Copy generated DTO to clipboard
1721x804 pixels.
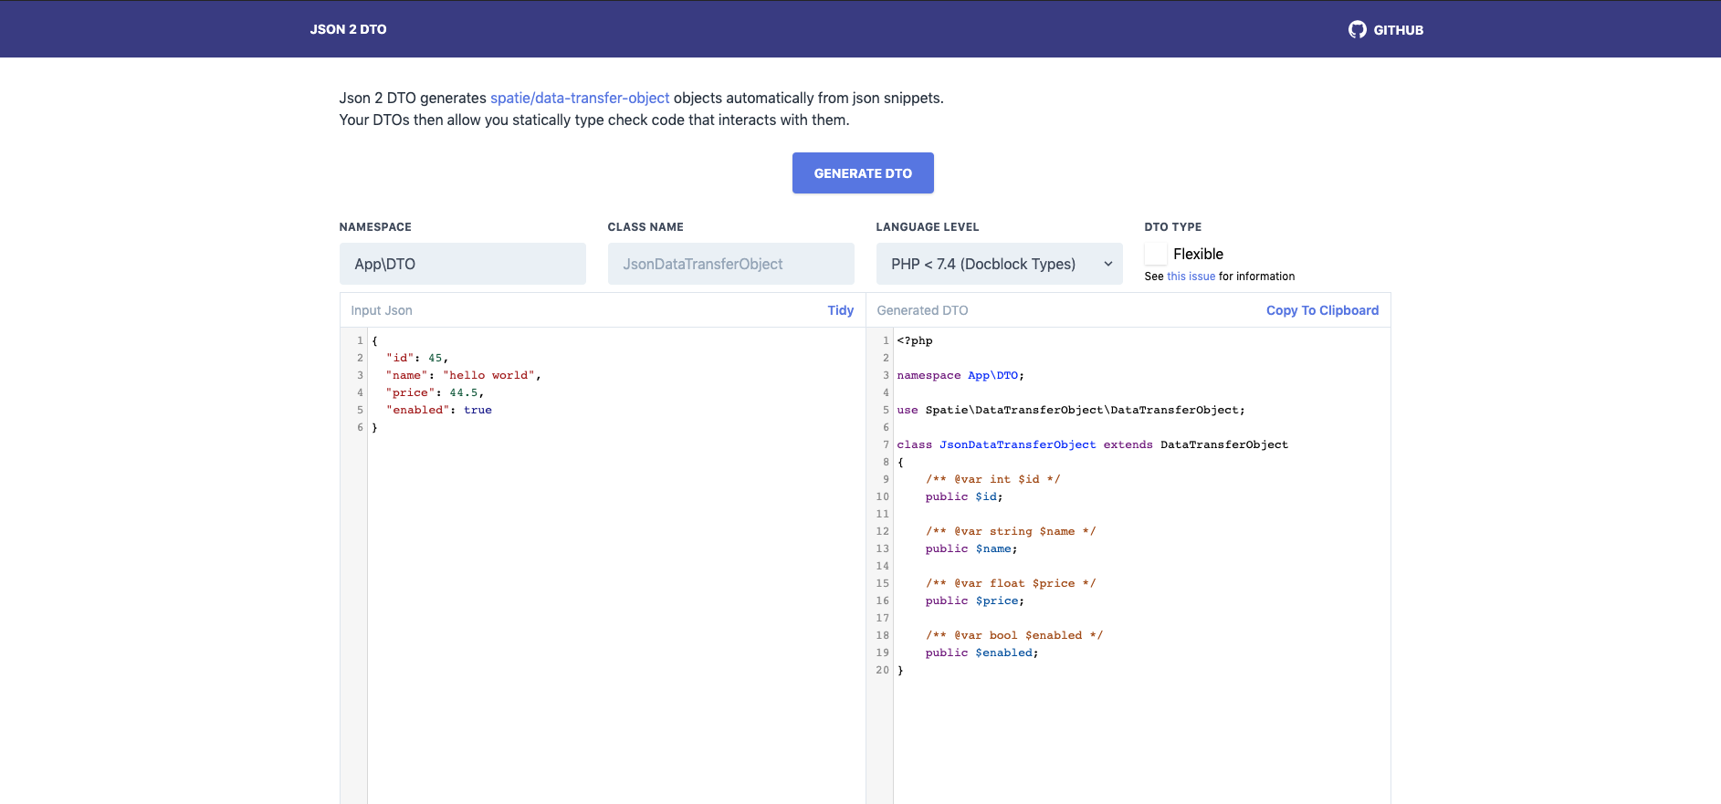(x=1321, y=310)
